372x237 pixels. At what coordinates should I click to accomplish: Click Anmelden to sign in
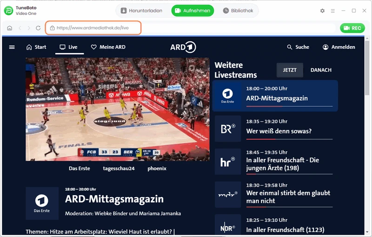tap(339, 47)
